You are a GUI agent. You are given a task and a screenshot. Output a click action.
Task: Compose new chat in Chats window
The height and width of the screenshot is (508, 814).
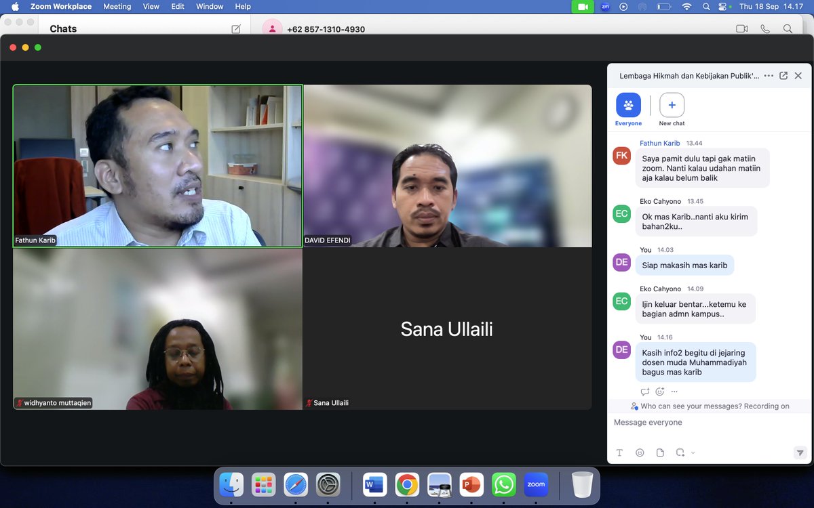(236, 29)
